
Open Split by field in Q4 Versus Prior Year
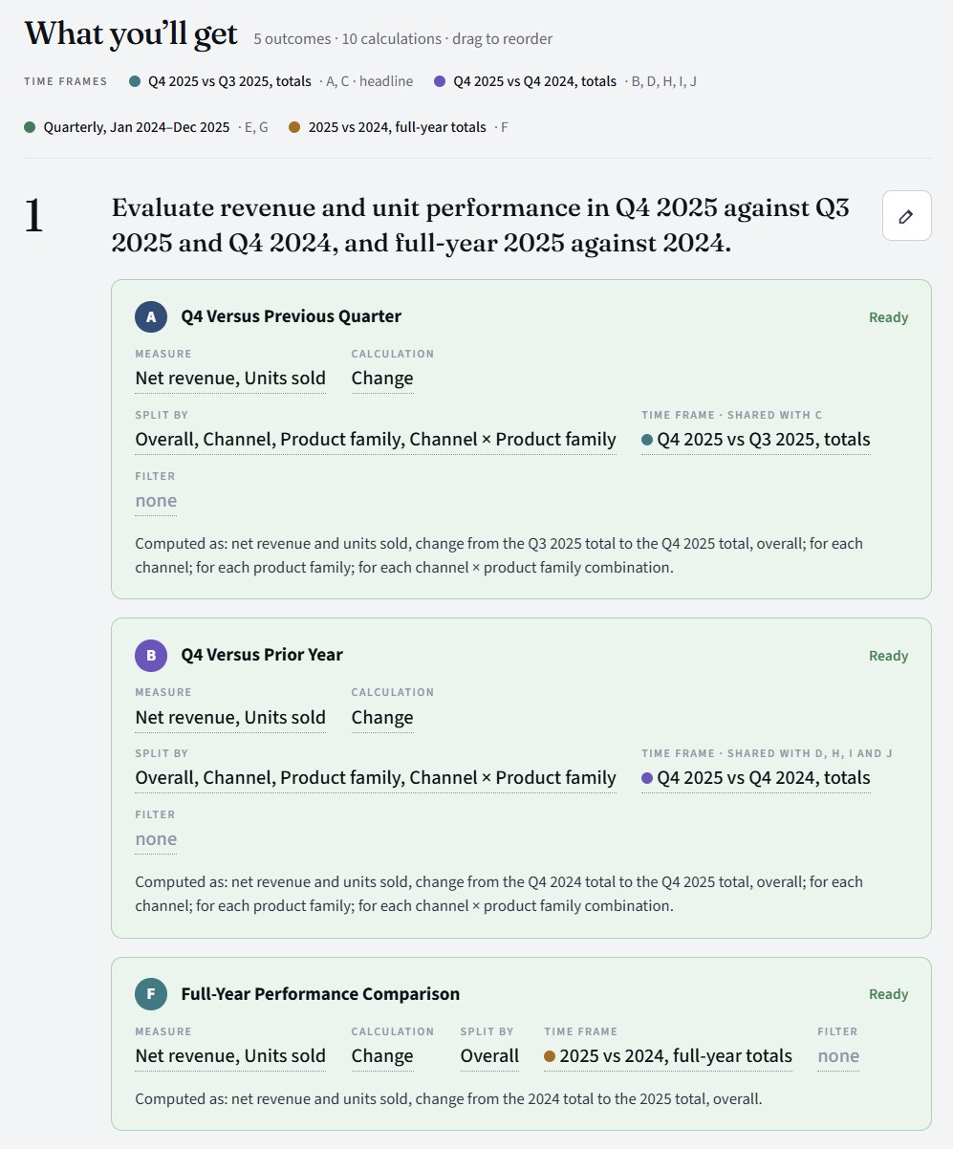click(376, 778)
